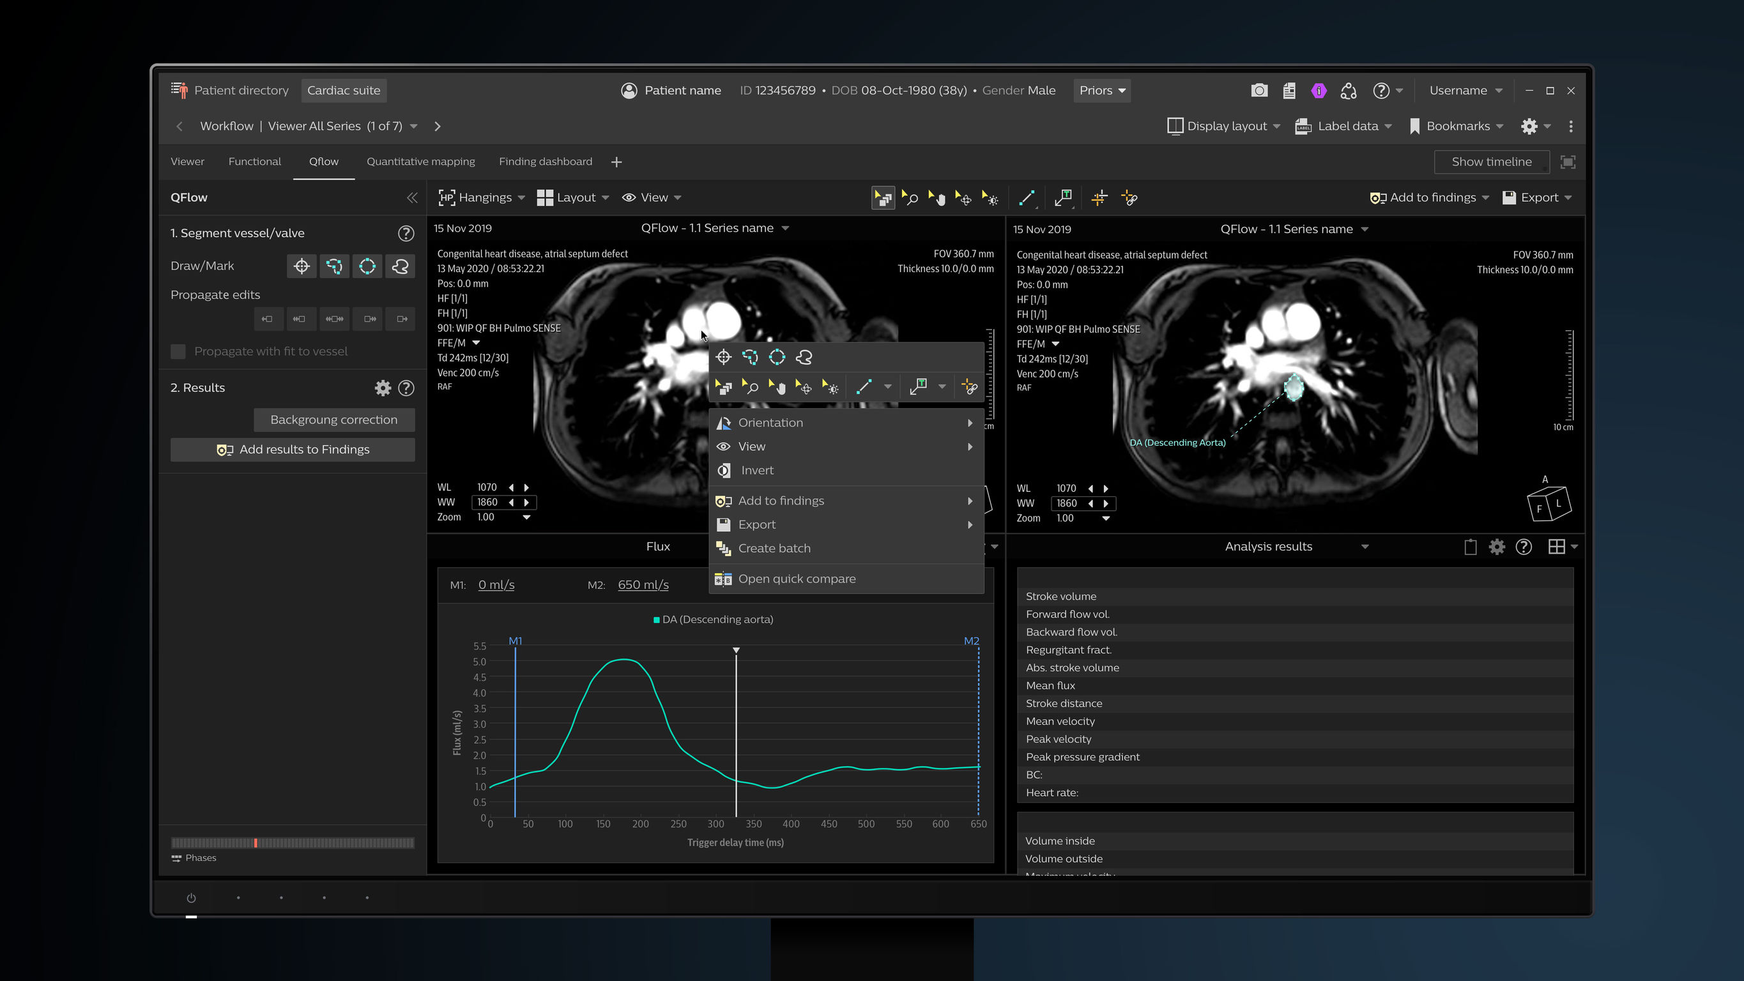Click the Add results to Findings button
Screen dimensions: 1744x981
[293, 449]
